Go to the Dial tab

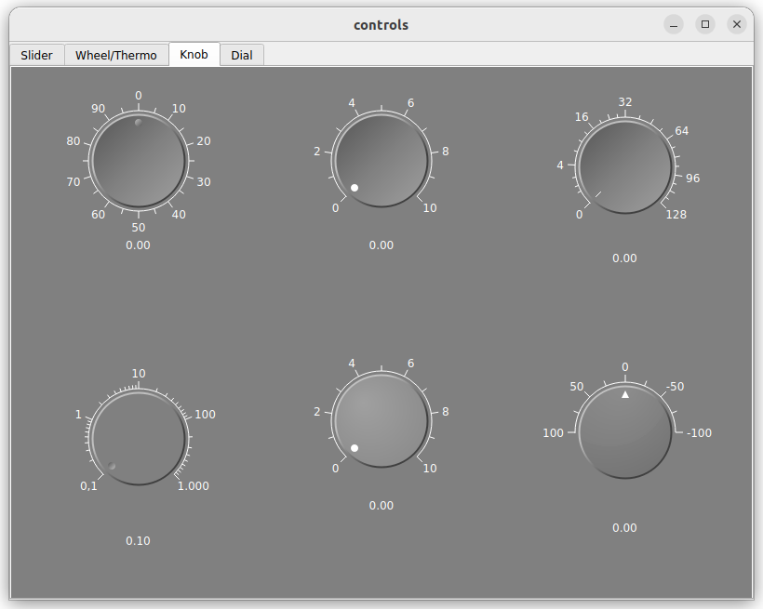pos(241,55)
